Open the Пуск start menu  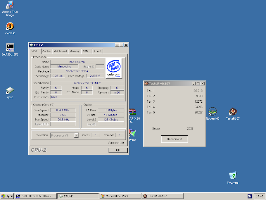pyautogui.click(x=7, y=196)
